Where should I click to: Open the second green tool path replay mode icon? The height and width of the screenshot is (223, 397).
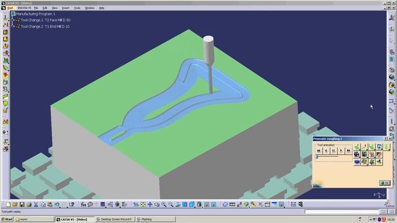coord(364,147)
